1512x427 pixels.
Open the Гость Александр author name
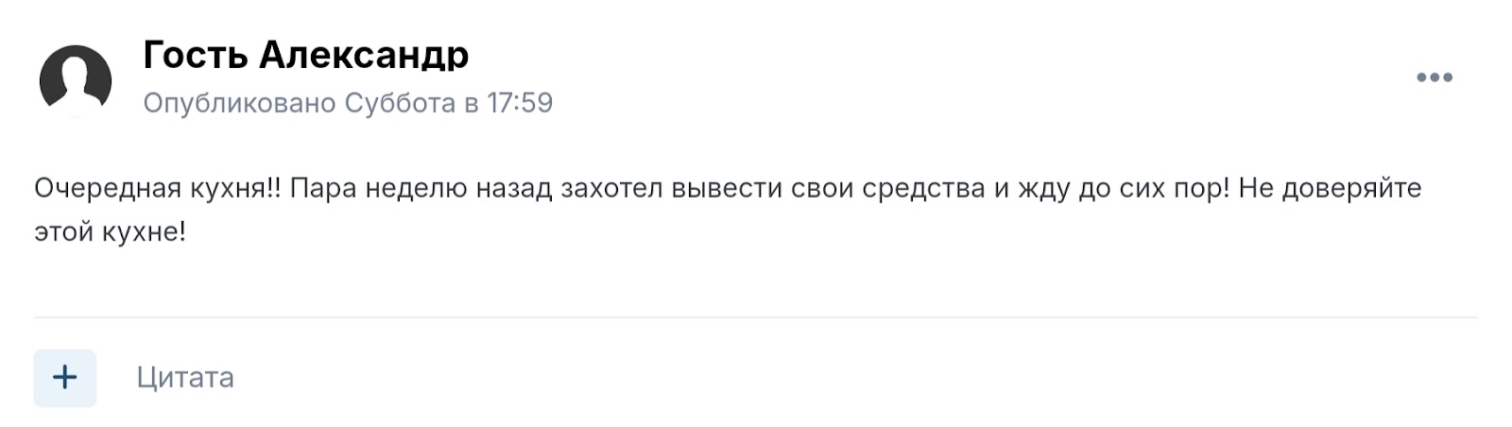point(305,55)
